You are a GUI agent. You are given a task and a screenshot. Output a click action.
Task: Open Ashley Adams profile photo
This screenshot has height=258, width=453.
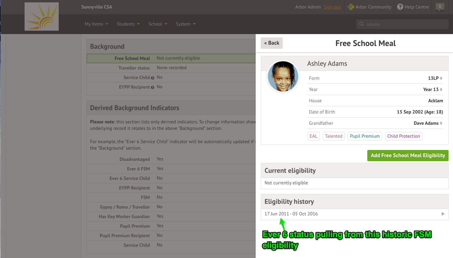pos(283,76)
